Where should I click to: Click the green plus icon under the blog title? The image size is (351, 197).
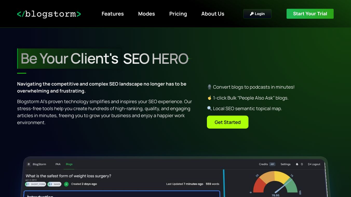coord(66,184)
